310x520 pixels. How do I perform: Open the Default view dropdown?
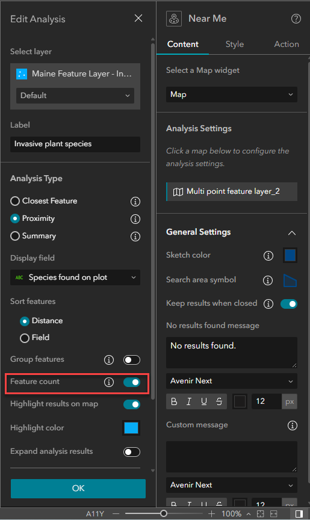tap(75, 96)
